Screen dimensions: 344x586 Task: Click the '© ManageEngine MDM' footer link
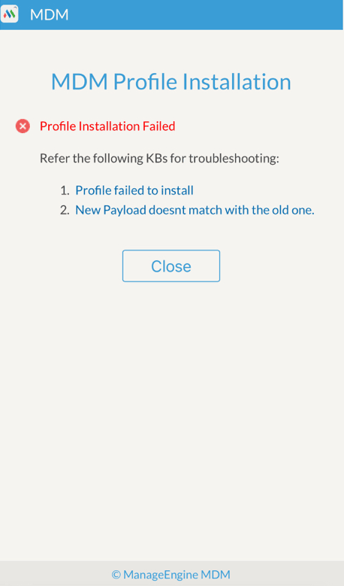click(171, 575)
